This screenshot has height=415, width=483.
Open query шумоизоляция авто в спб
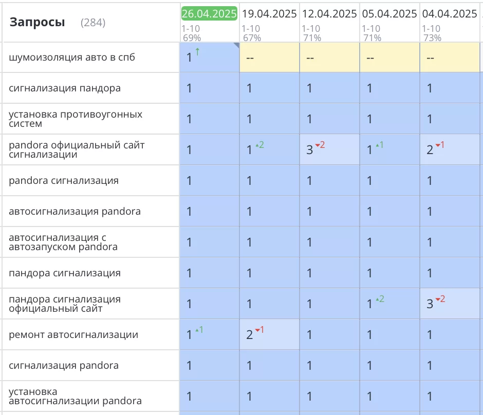[72, 58]
